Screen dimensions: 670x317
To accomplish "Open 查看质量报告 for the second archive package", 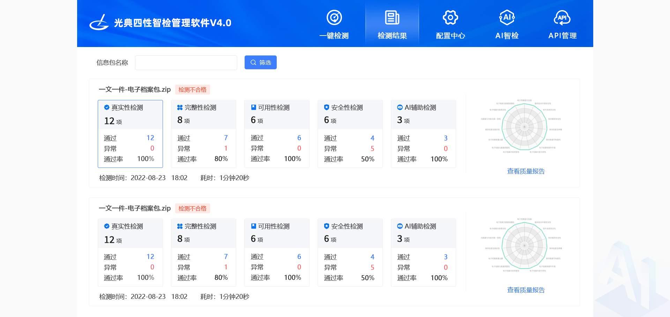I will (x=526, y=290).
